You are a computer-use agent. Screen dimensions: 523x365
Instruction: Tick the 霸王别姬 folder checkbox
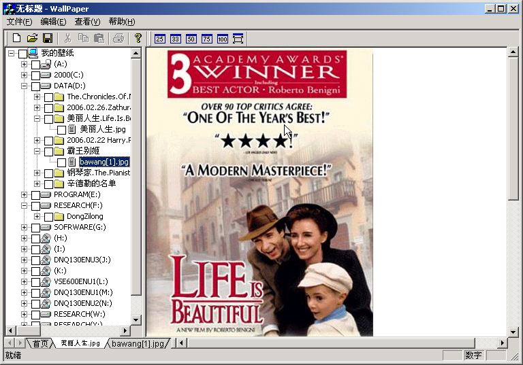pyautogui.click(x=49, y=152)
